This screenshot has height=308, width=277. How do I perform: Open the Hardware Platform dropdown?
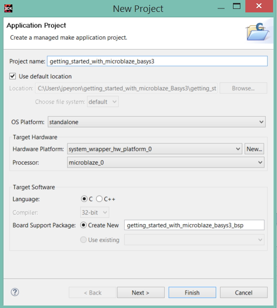[154, 149]
